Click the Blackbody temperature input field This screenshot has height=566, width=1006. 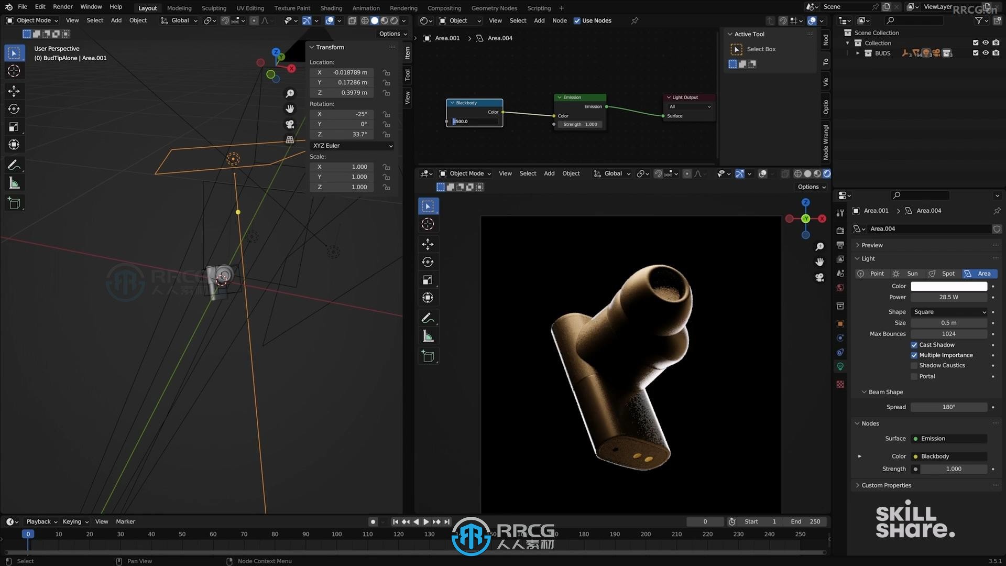pos(475,122)
